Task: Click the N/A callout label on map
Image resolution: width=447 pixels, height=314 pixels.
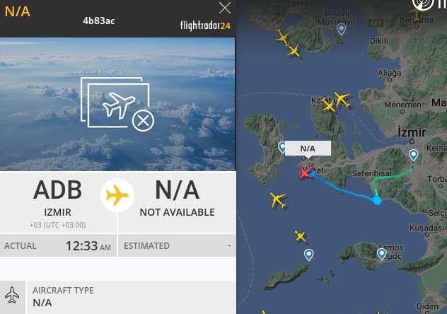Action: [308, 149]
